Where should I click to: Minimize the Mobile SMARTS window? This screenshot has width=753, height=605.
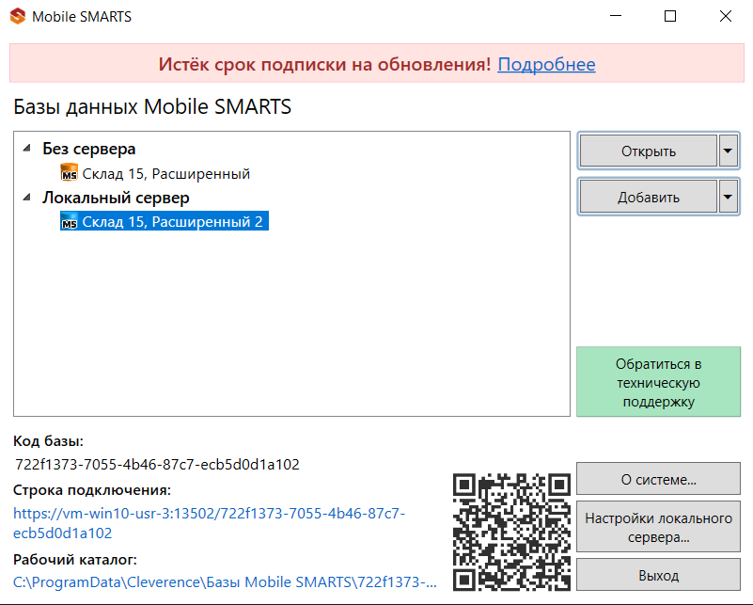pos(616,16)
